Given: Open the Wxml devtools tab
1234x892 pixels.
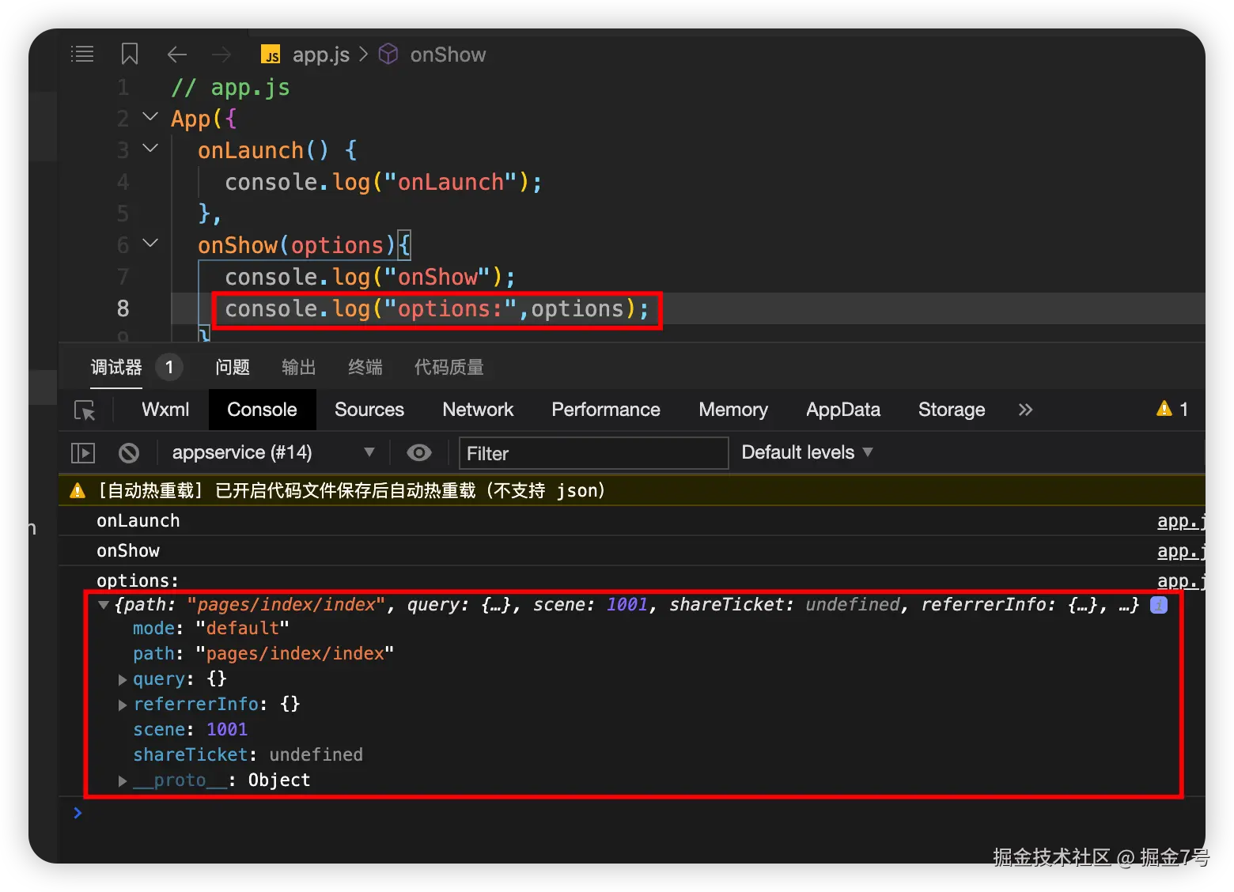Looking at the screenshot, I should (x=165, y=410).
